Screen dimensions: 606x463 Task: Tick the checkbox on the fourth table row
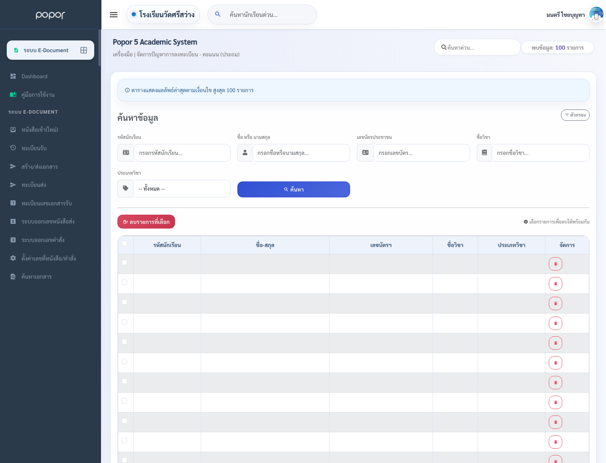pyautogui.click(x=124, y=322)
